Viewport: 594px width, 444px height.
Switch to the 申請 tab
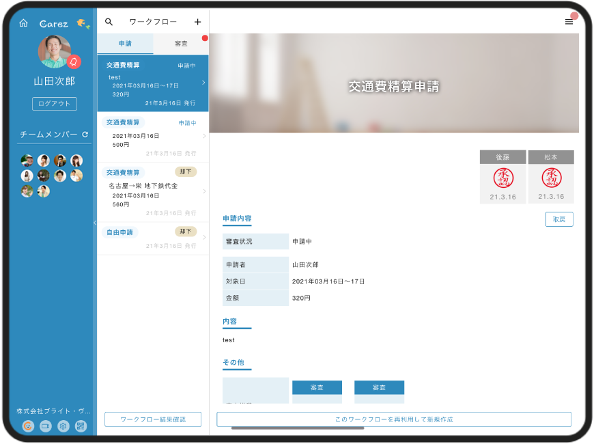coord(125,44)
